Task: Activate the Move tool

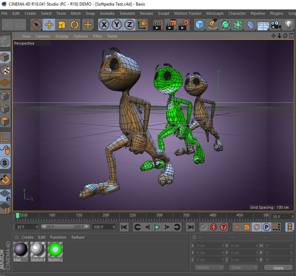Action: point(49,25)
